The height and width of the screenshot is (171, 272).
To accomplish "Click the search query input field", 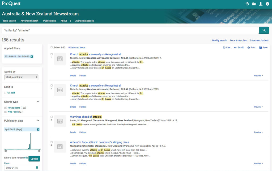I will click(130, 30).
